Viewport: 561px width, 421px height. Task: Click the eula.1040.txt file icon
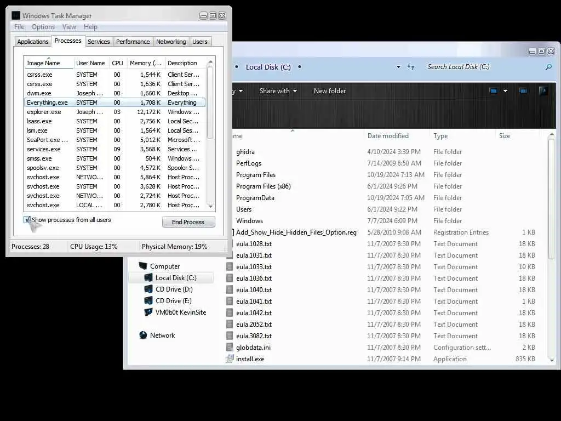coord(230,289)
